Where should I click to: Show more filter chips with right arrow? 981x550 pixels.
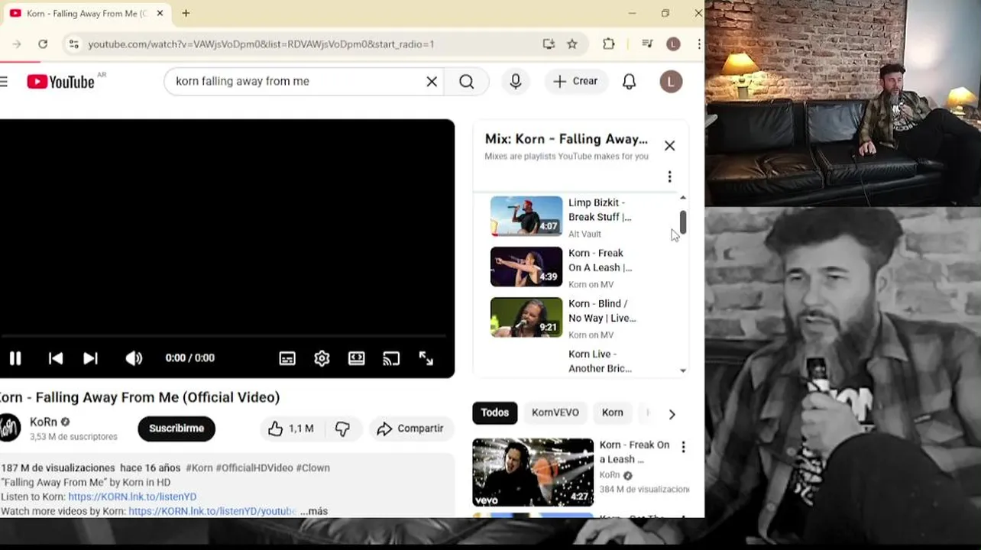coord(672,414)
